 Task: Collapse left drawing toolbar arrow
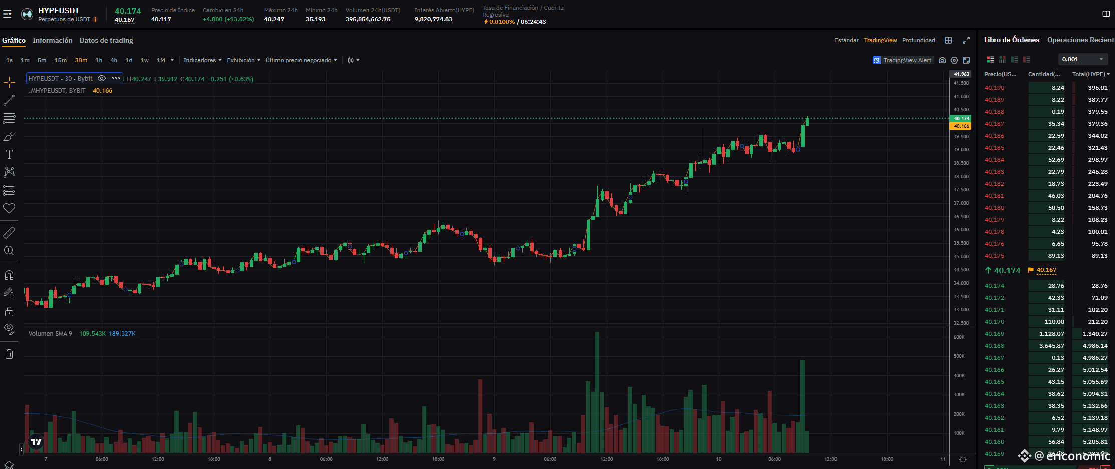pyautogui.click(x=21, y=449)
